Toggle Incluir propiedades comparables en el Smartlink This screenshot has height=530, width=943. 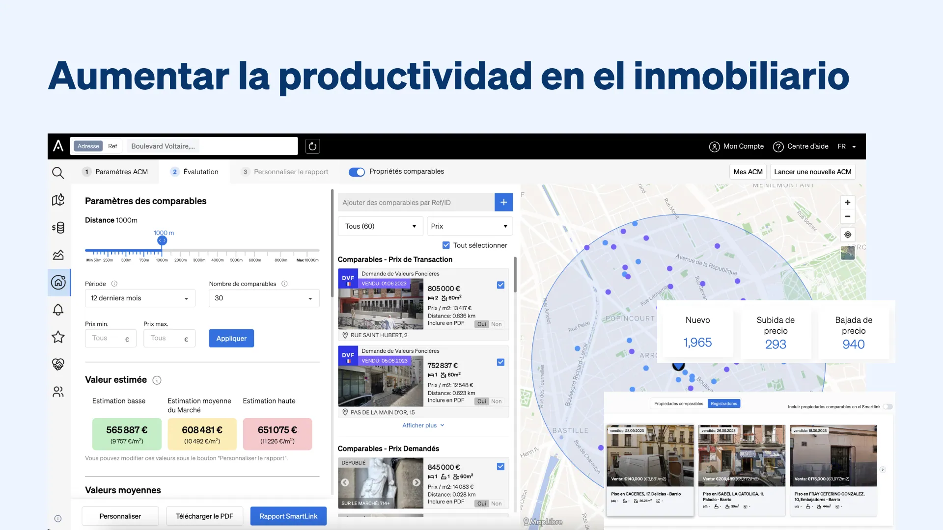tap(887, 407)
